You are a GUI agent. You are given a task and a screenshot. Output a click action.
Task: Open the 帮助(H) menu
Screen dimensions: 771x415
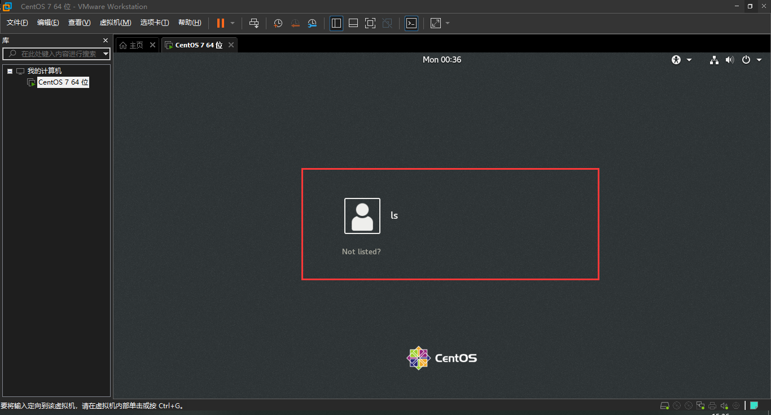tap(190, 23)
